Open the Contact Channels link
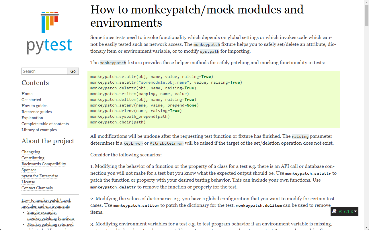 click(37, 188)
